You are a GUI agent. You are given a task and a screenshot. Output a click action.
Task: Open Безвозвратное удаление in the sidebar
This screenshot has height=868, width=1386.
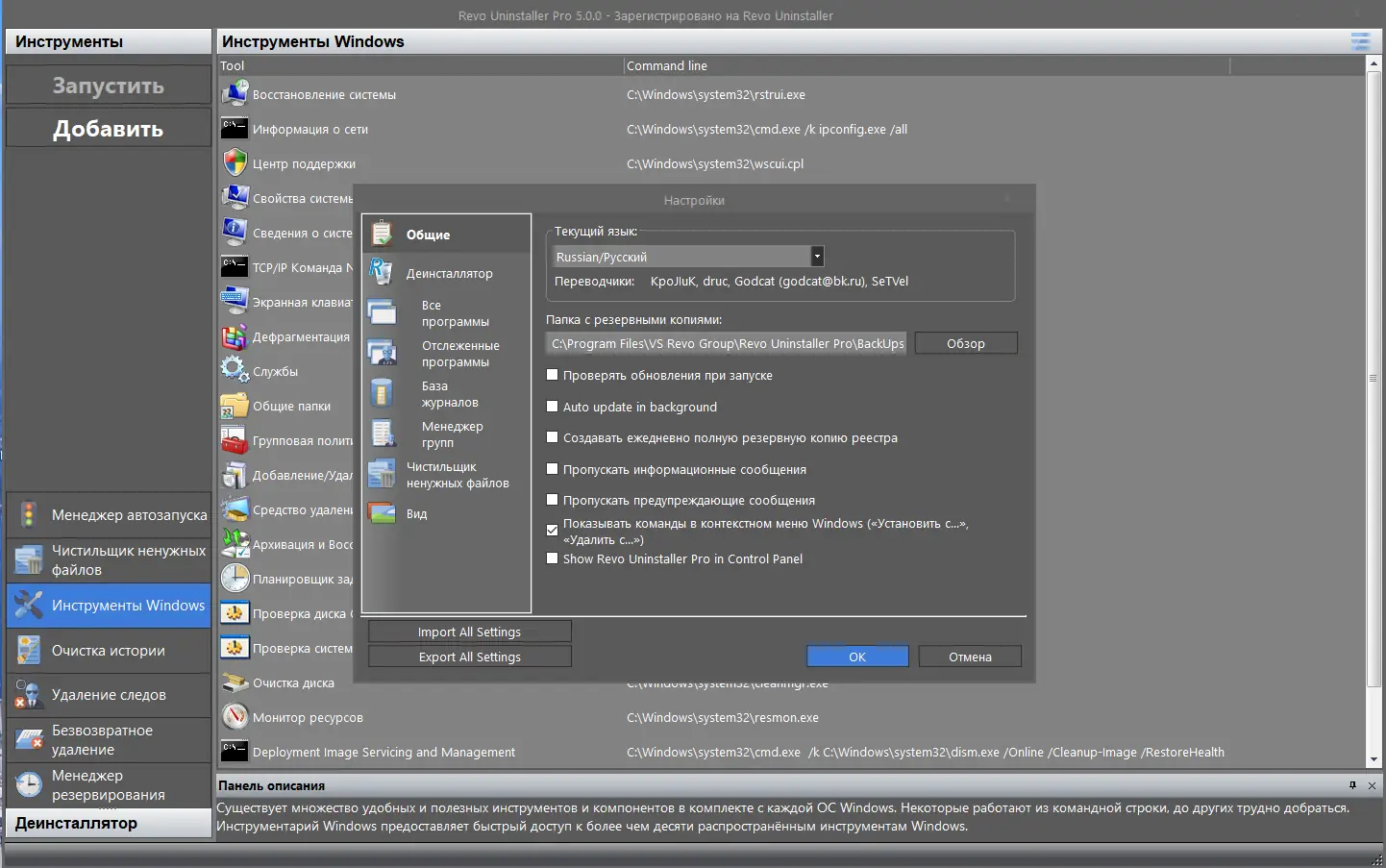coord(109,740)
